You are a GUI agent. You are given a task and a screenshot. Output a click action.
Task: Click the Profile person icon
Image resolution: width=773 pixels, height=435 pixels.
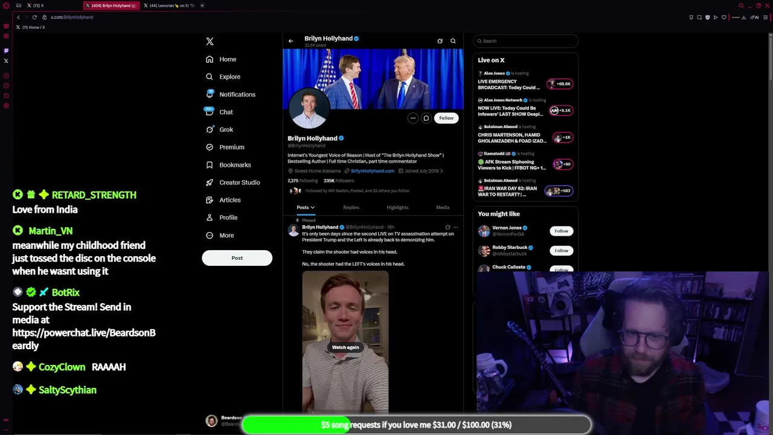pos(210,217)
